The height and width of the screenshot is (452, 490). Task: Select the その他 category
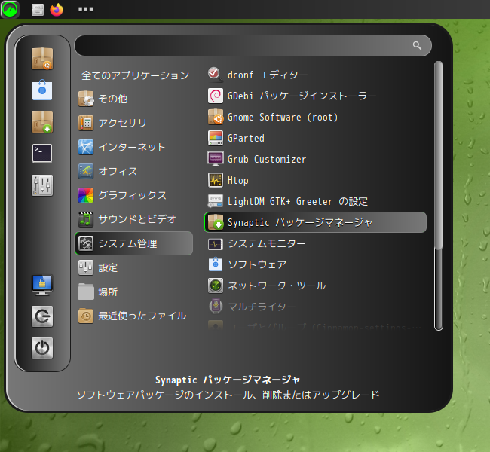pyautogui.click(x=133, y=99)
